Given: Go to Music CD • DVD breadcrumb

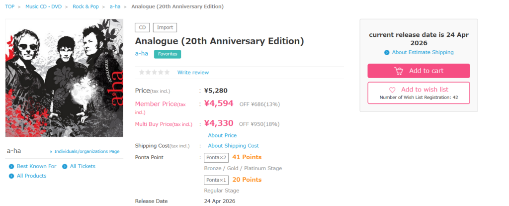Looking at the screenshot, I should (44, 6).
